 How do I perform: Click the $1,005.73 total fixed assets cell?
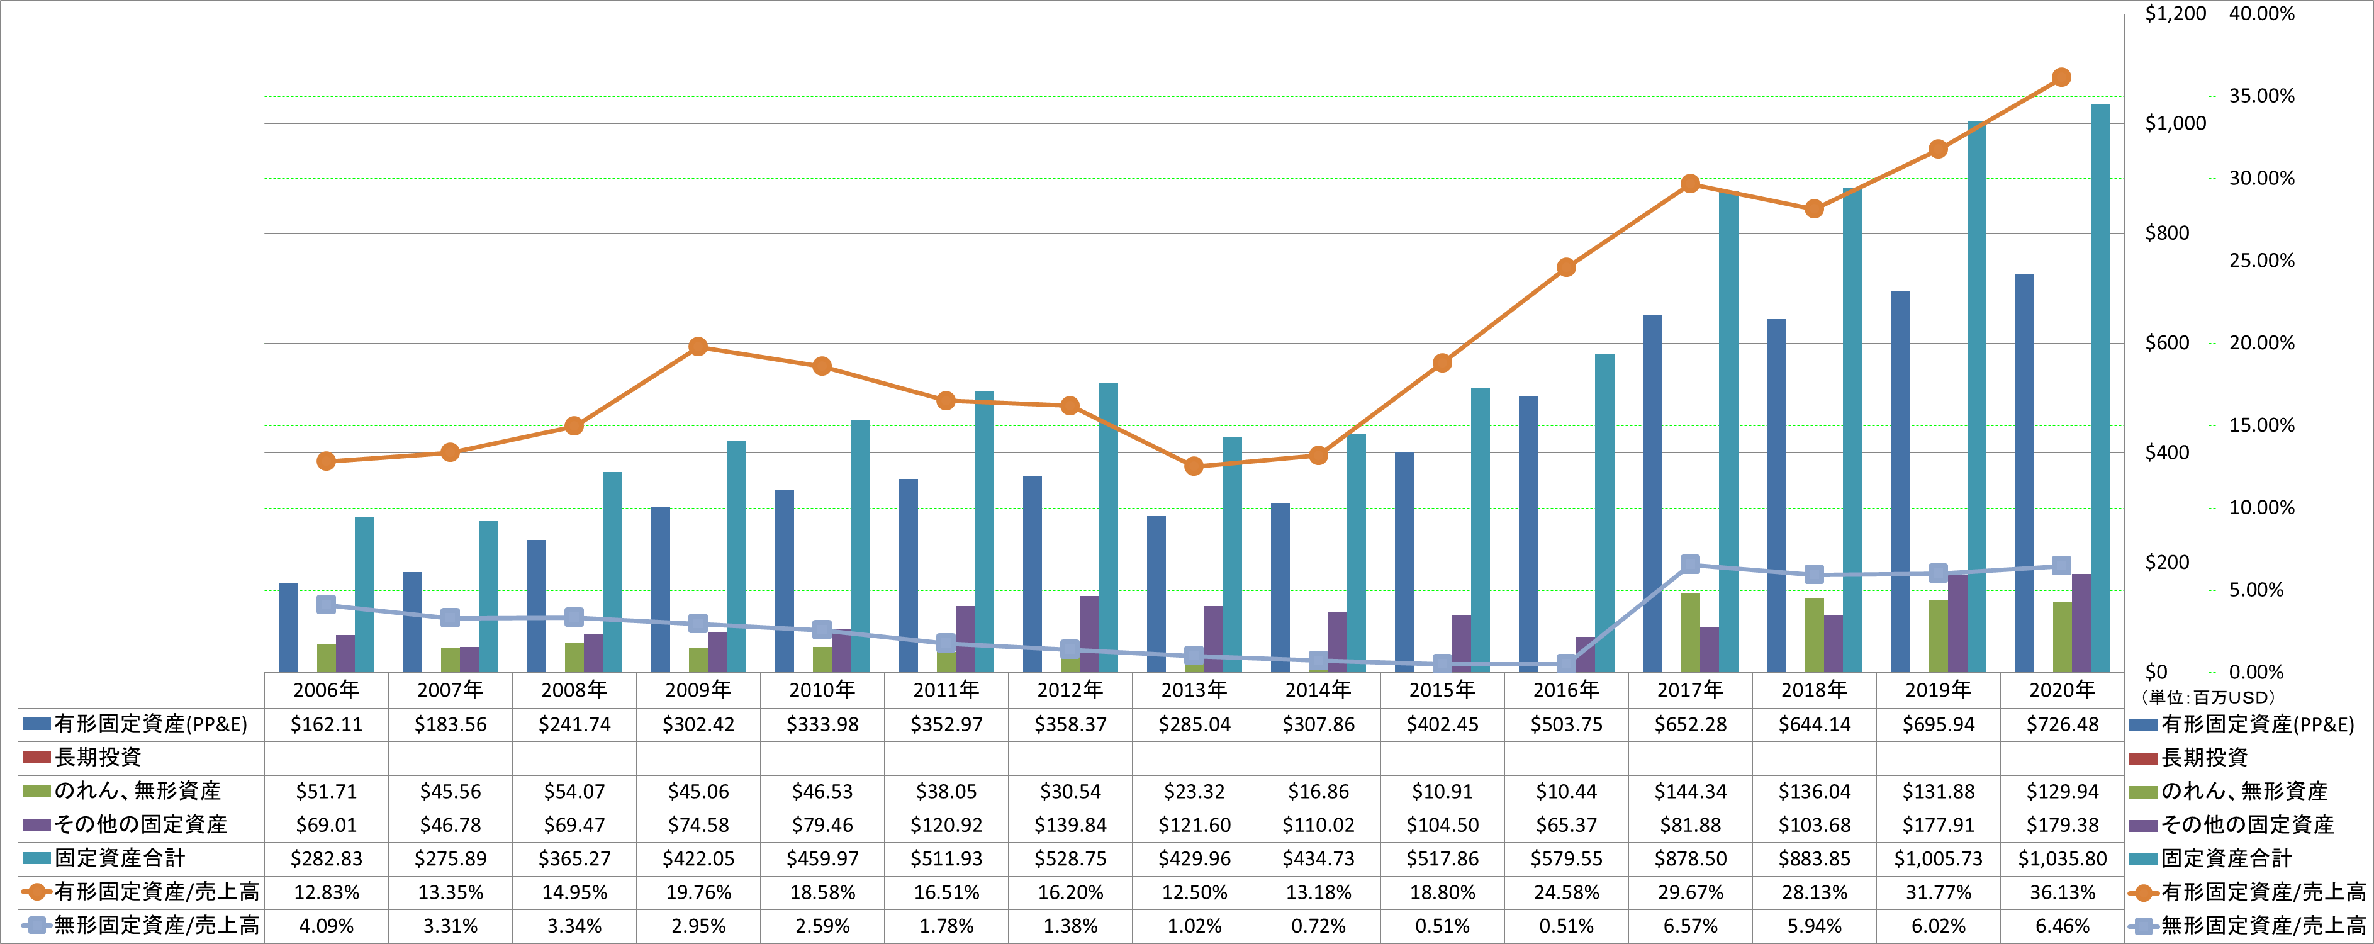coord(1938,858)
